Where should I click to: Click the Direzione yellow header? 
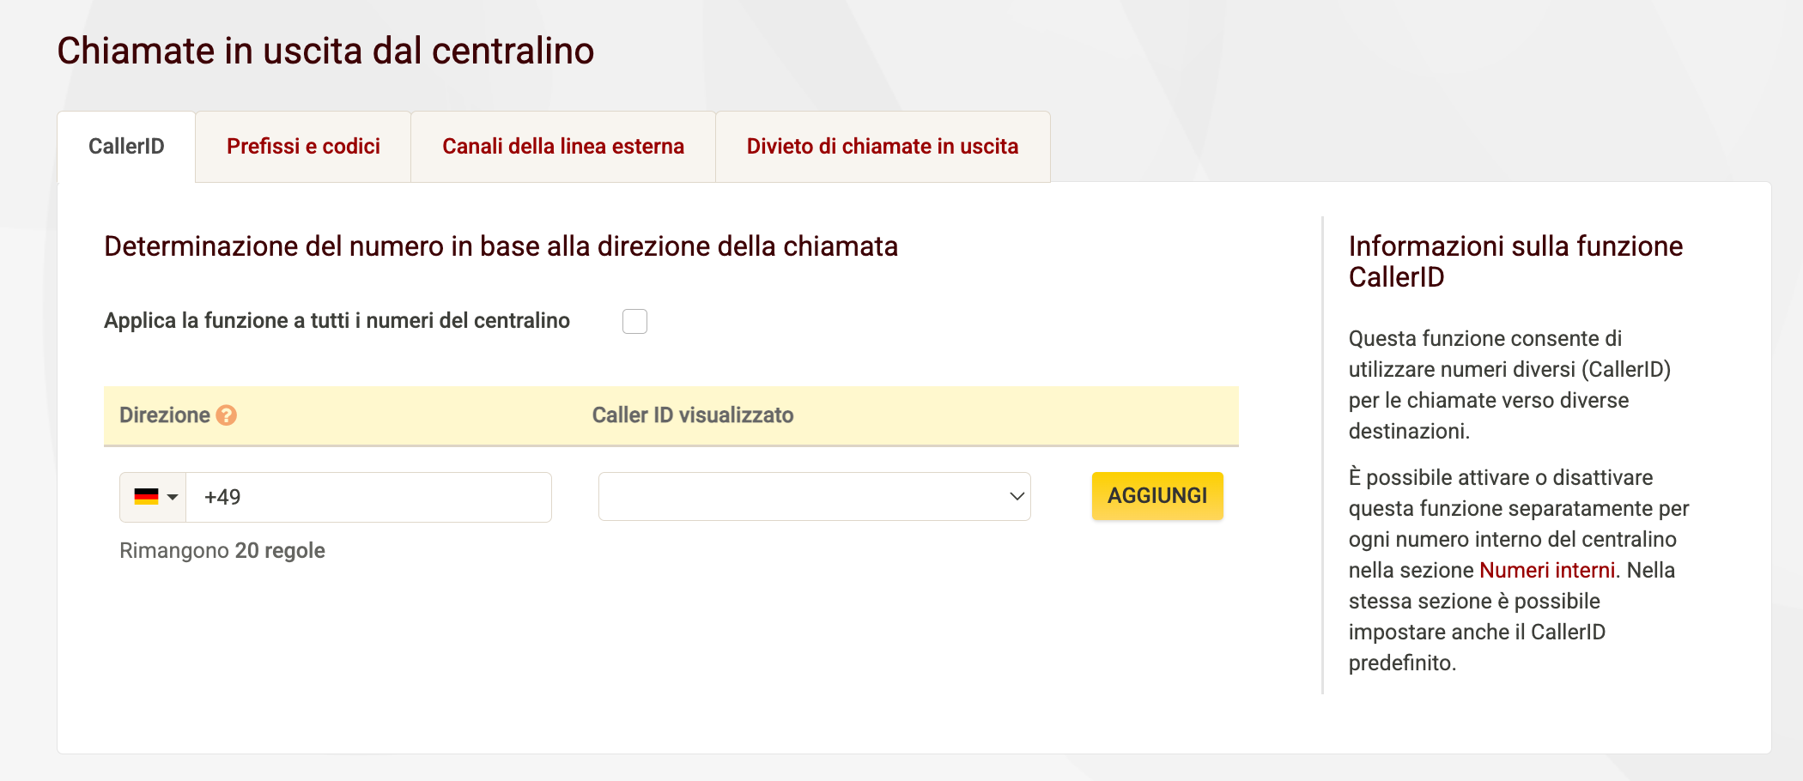coord(166,415)
